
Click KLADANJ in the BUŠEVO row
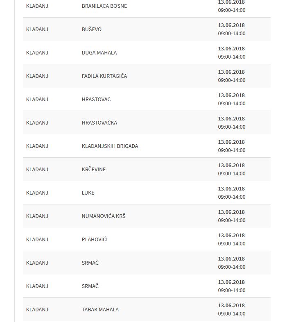pyautogui.click(x=37, y=29)
